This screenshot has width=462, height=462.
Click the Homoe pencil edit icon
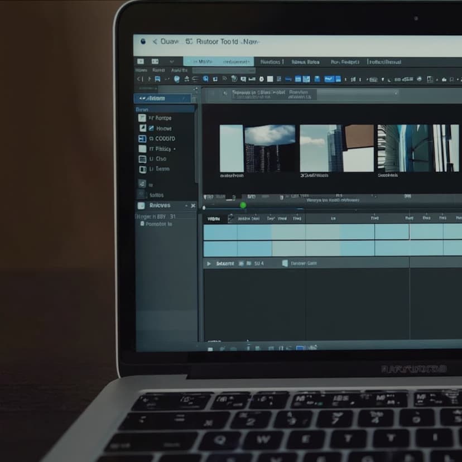point(151,128)
